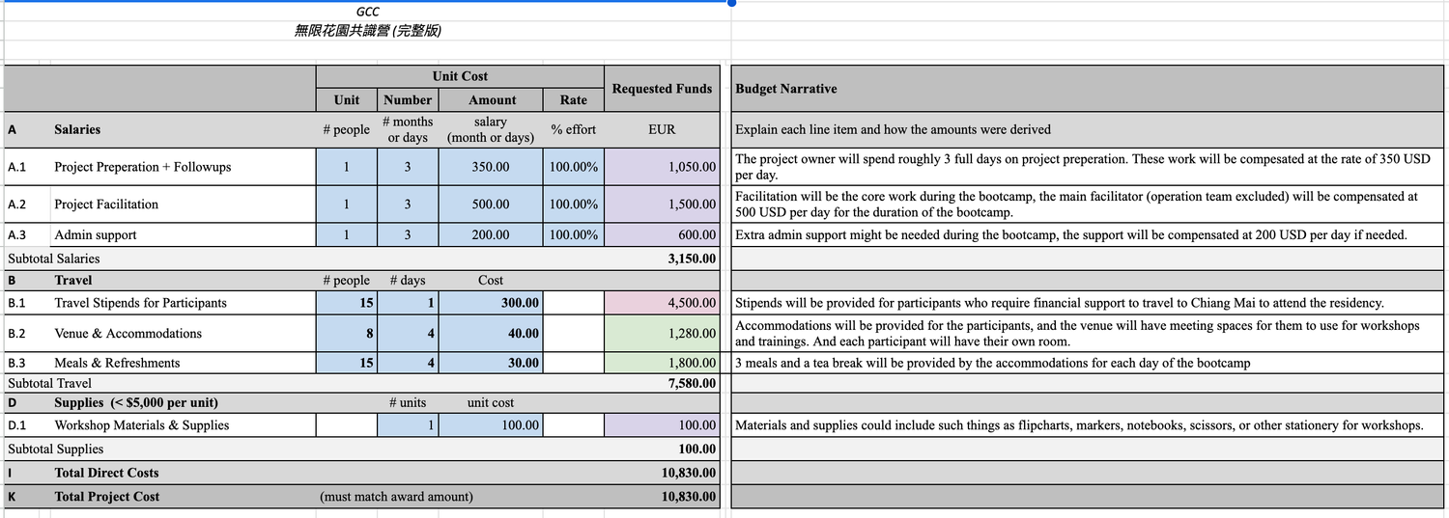Click the green 1,280.00 venue cost cell
Image resolution: width=1449 pixels, height=518 pixels.
(x=662, y=334)
